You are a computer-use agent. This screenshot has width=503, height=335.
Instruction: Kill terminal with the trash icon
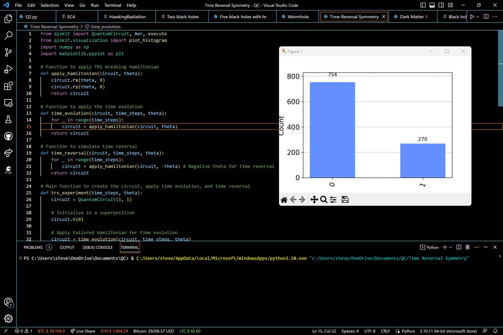point(467,247)
